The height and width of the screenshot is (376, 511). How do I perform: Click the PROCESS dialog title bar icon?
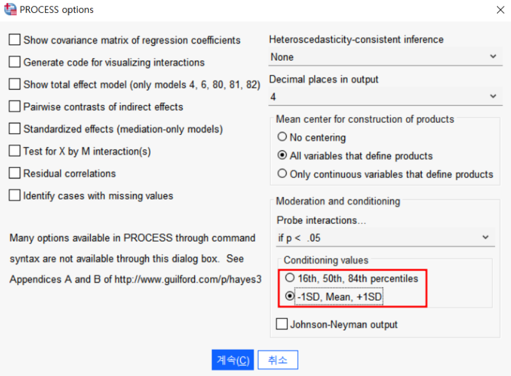[11, 10]
